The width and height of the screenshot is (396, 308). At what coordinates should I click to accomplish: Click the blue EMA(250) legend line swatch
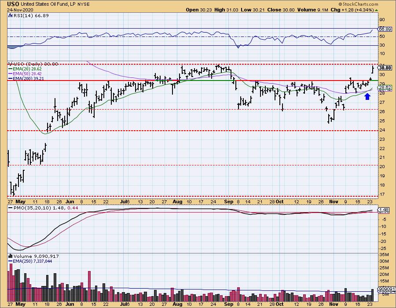pos(10,261)
